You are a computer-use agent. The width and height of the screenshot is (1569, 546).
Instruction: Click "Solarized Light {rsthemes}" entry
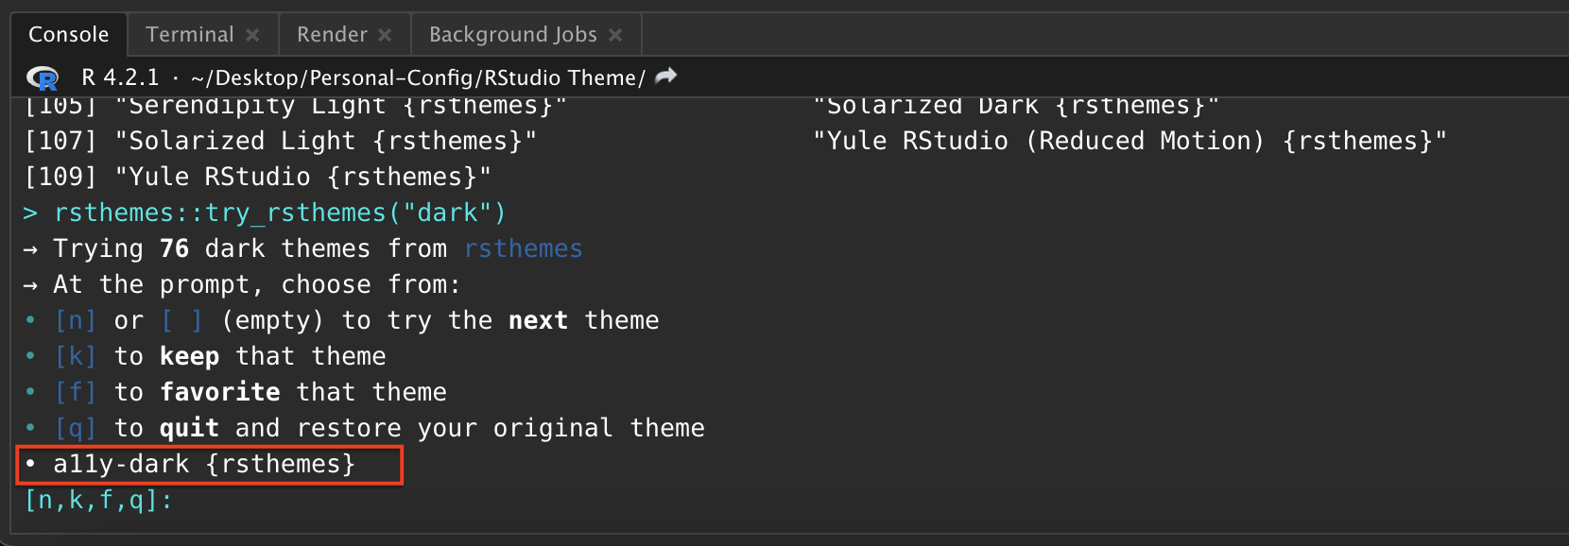(x=326, y=141)
